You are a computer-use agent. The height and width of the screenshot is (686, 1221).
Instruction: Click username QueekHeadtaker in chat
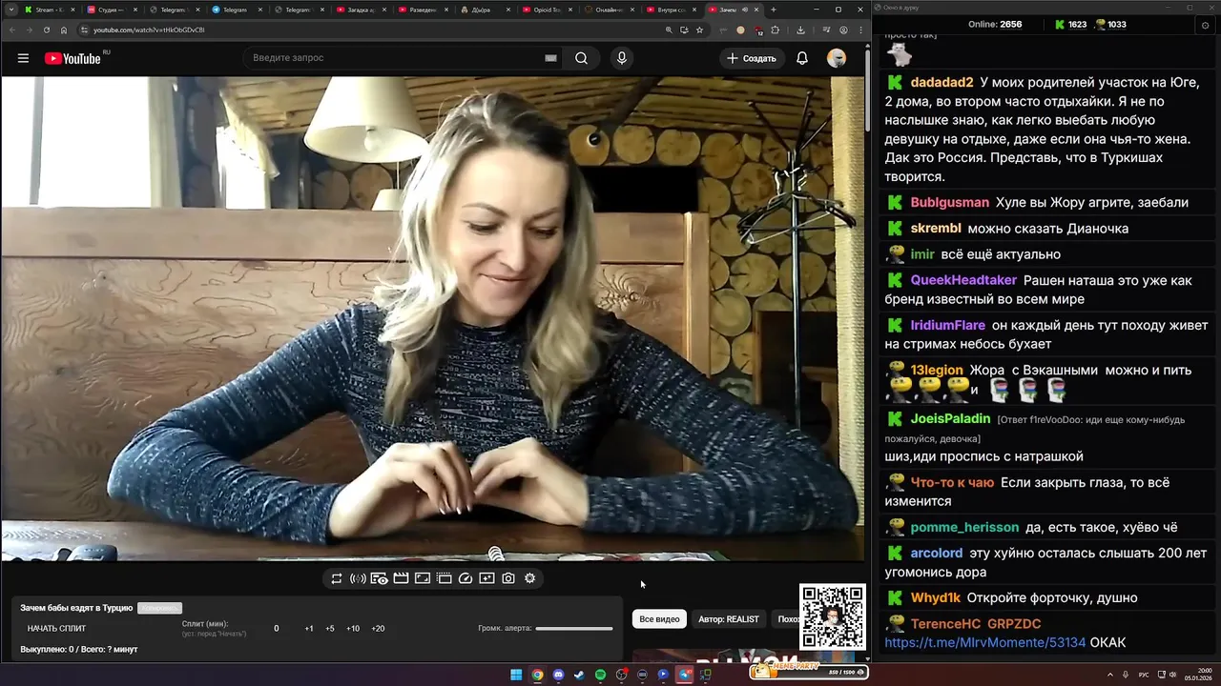tap(963, 281)
